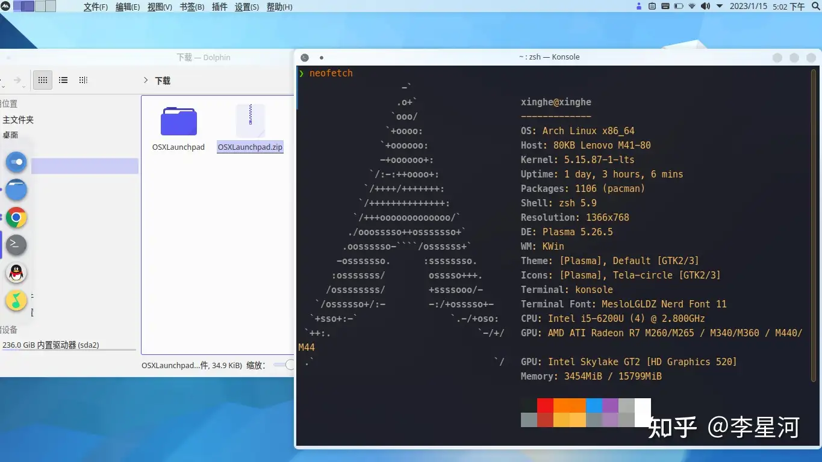The width and height of the screenshot is (822, 462).
Task: Click the Dolphin window title 下载 — Dolphin
Action: pos(204,57)
